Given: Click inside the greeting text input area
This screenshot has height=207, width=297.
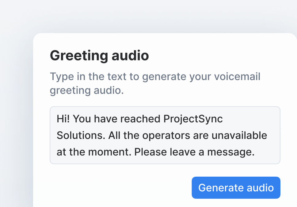Looking at the screenshot, I should pos(165,135).
